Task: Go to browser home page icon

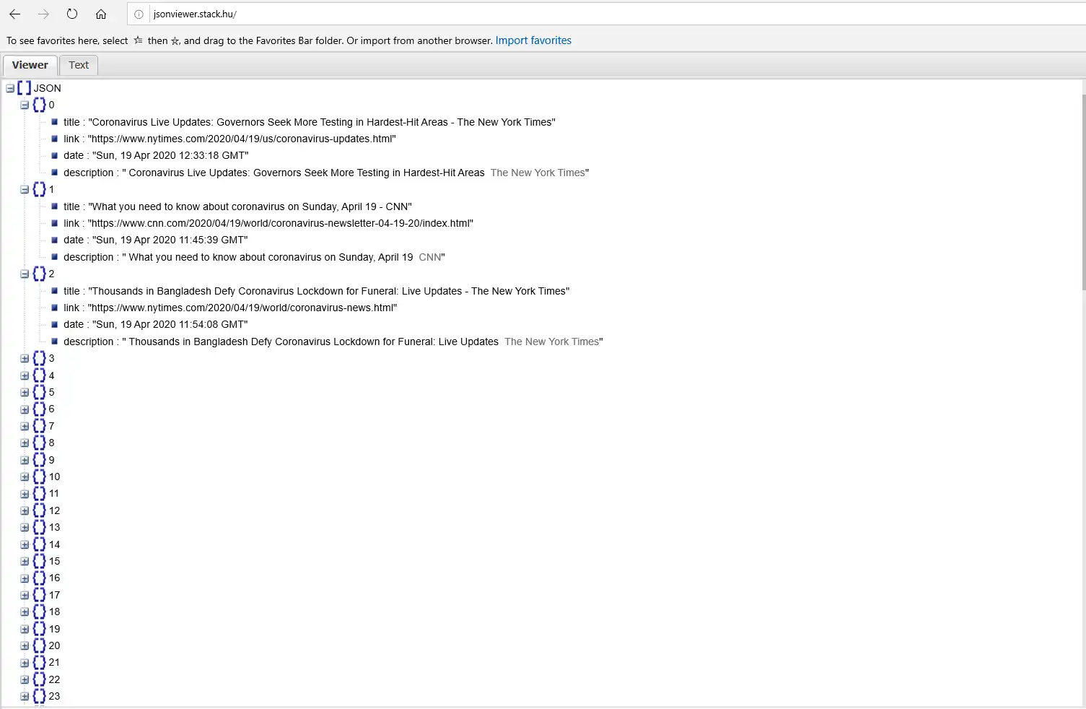Action: pyautogui.click(x=101, y=14)
